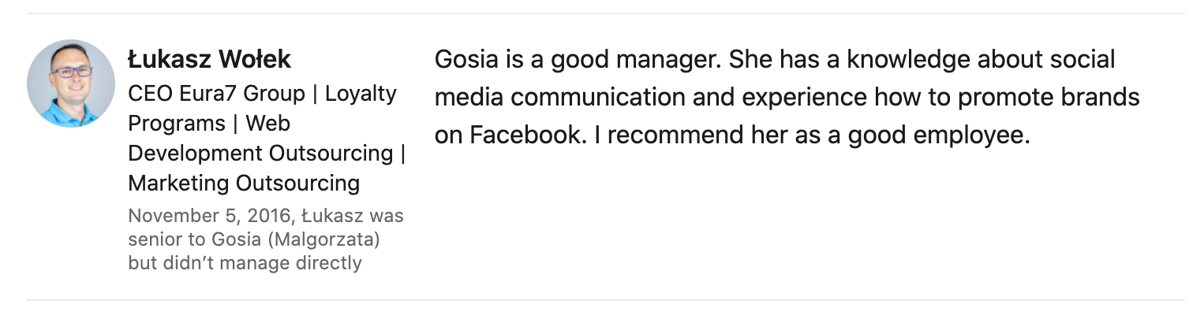Click 'Development Outsourcing' headline line
Image resolution: width=1204 pixels, height=315 pixels.
[260, 154]
